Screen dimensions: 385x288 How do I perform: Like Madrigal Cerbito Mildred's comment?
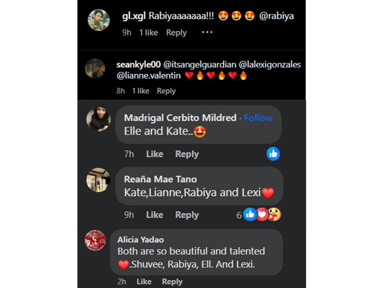point(155,154)
